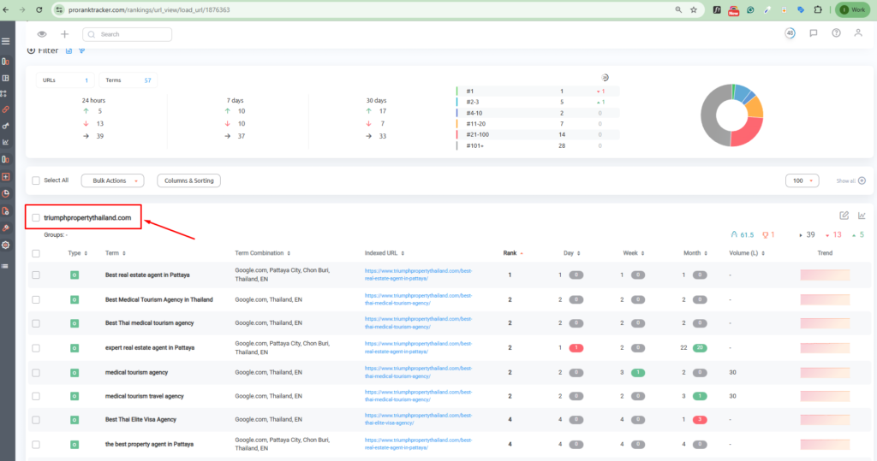
Task: Open the Bulk Actions dropdown
Action: tap(112, 180)
